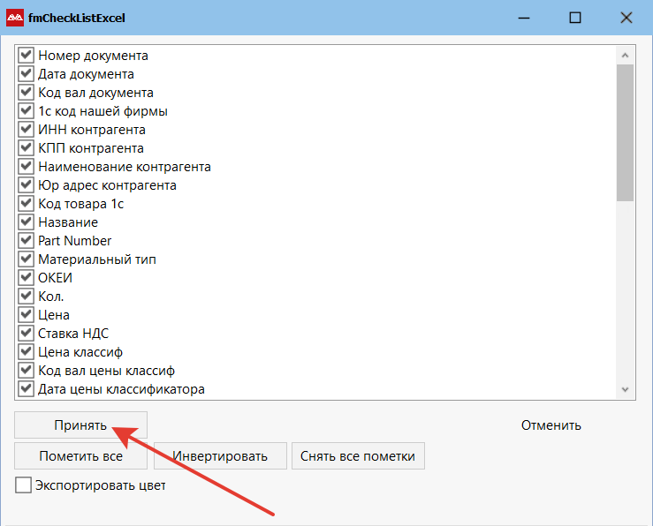This screenshot has width=653, height=526.
Task: Click the fmCheckListExcel app icon in title bar
Action: (x=15, y=18)
